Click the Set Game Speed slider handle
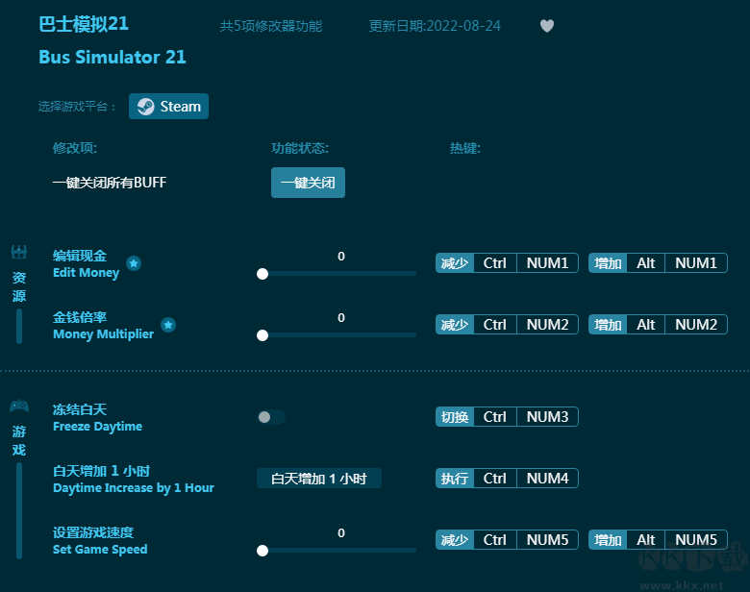The height and width of the screenshot is (592, 750). (262, 551)
